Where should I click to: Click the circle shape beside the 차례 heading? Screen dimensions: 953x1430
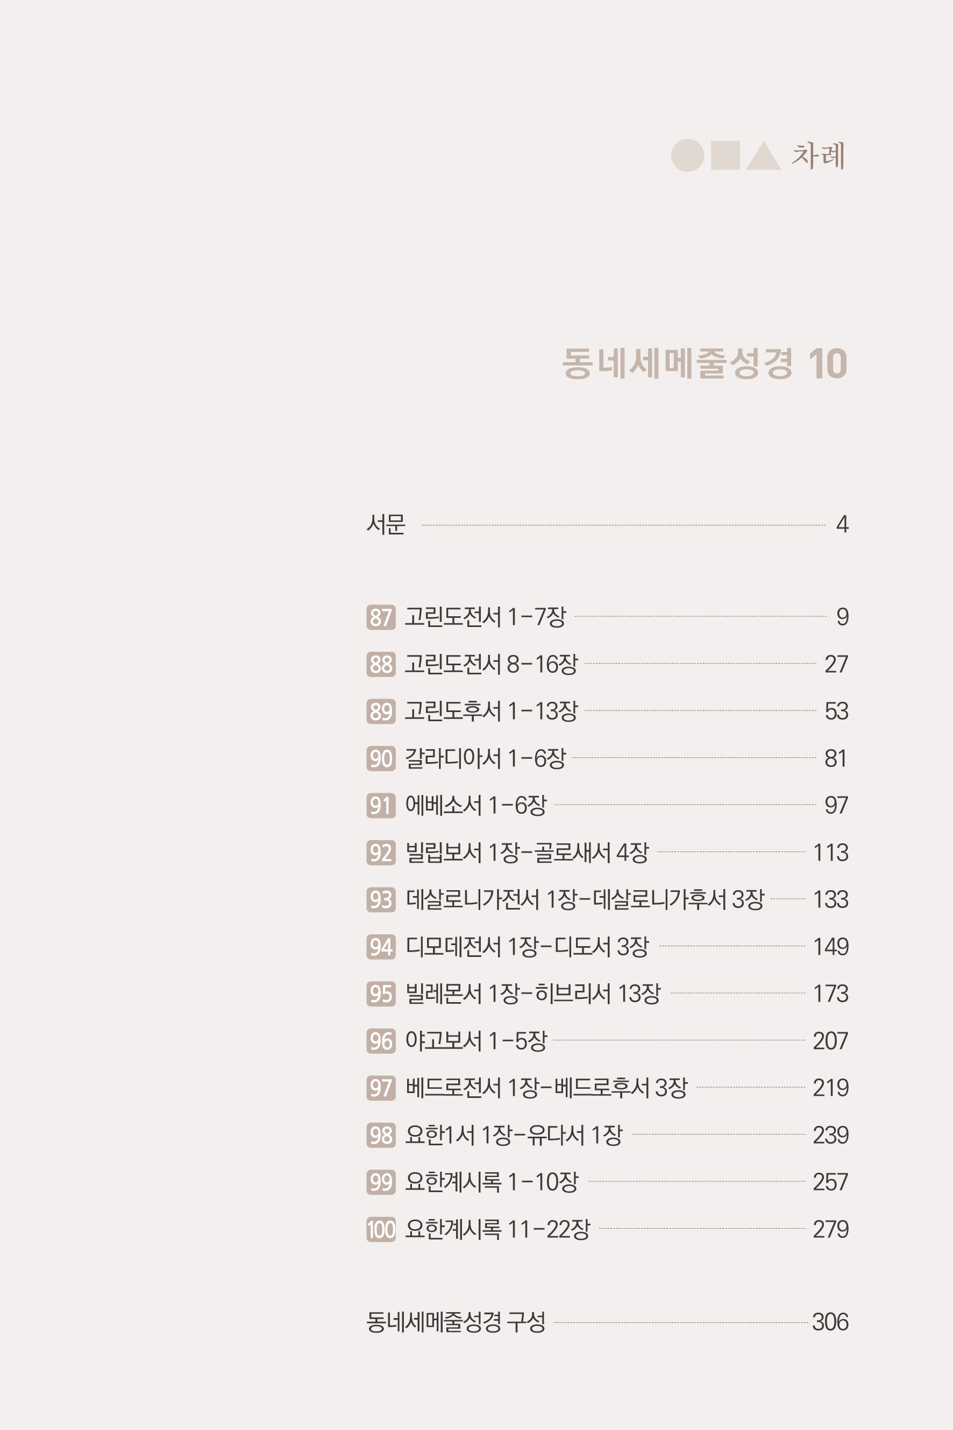coord(687,156)
